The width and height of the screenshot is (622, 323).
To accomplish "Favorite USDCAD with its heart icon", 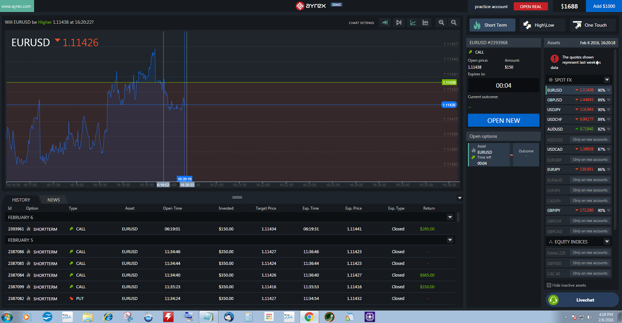I will [609, 149].
